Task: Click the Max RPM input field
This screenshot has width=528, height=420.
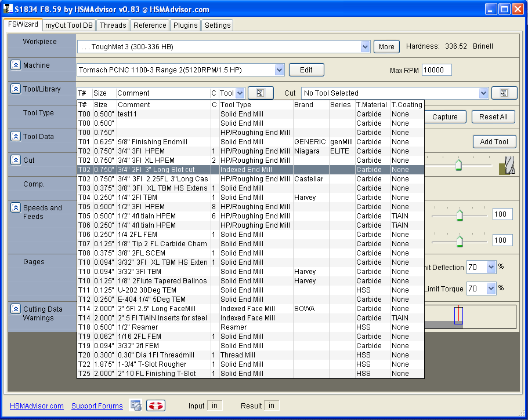Action: coord(436,70)
